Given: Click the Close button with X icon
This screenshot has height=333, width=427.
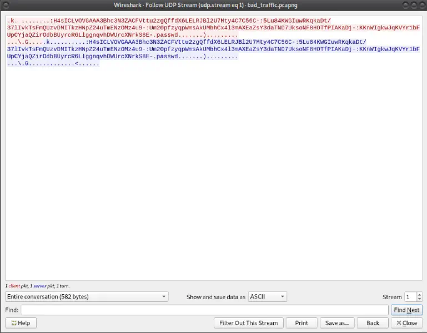Looking at the screenshot, I should [406, 323].
